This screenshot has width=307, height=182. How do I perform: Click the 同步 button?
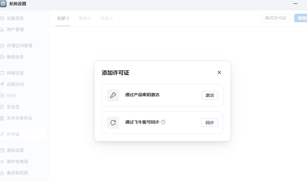click(x=210, y=123)
